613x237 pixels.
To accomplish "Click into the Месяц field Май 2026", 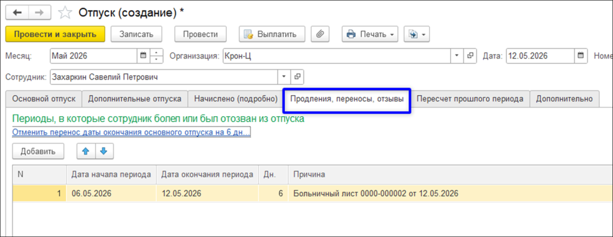I will coord(94,56).
